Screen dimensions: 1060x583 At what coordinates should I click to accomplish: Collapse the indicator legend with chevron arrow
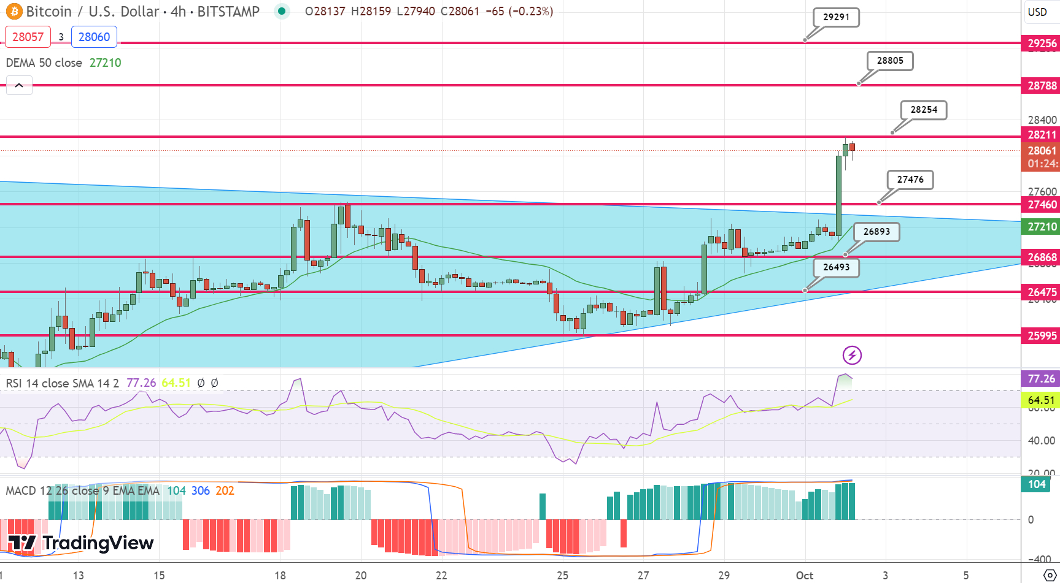(19, 85)
